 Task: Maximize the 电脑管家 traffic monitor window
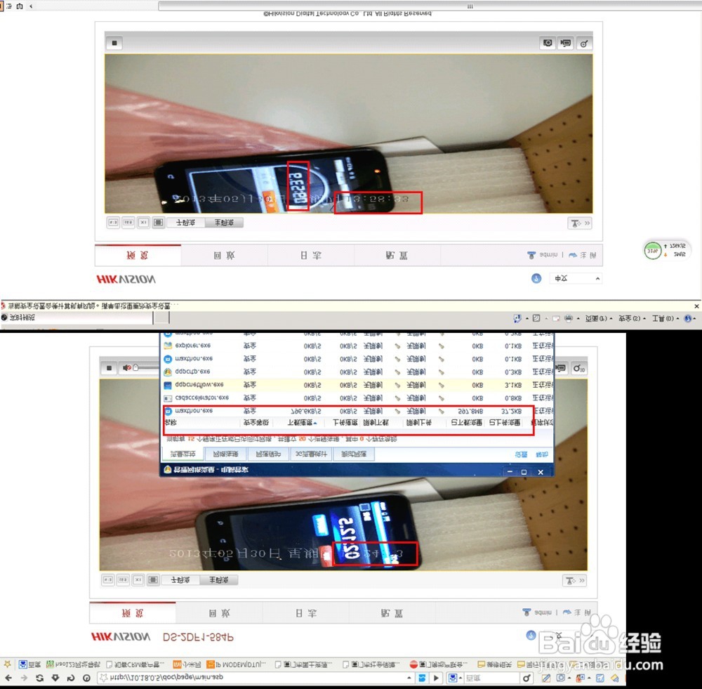[x=524, y=472]
